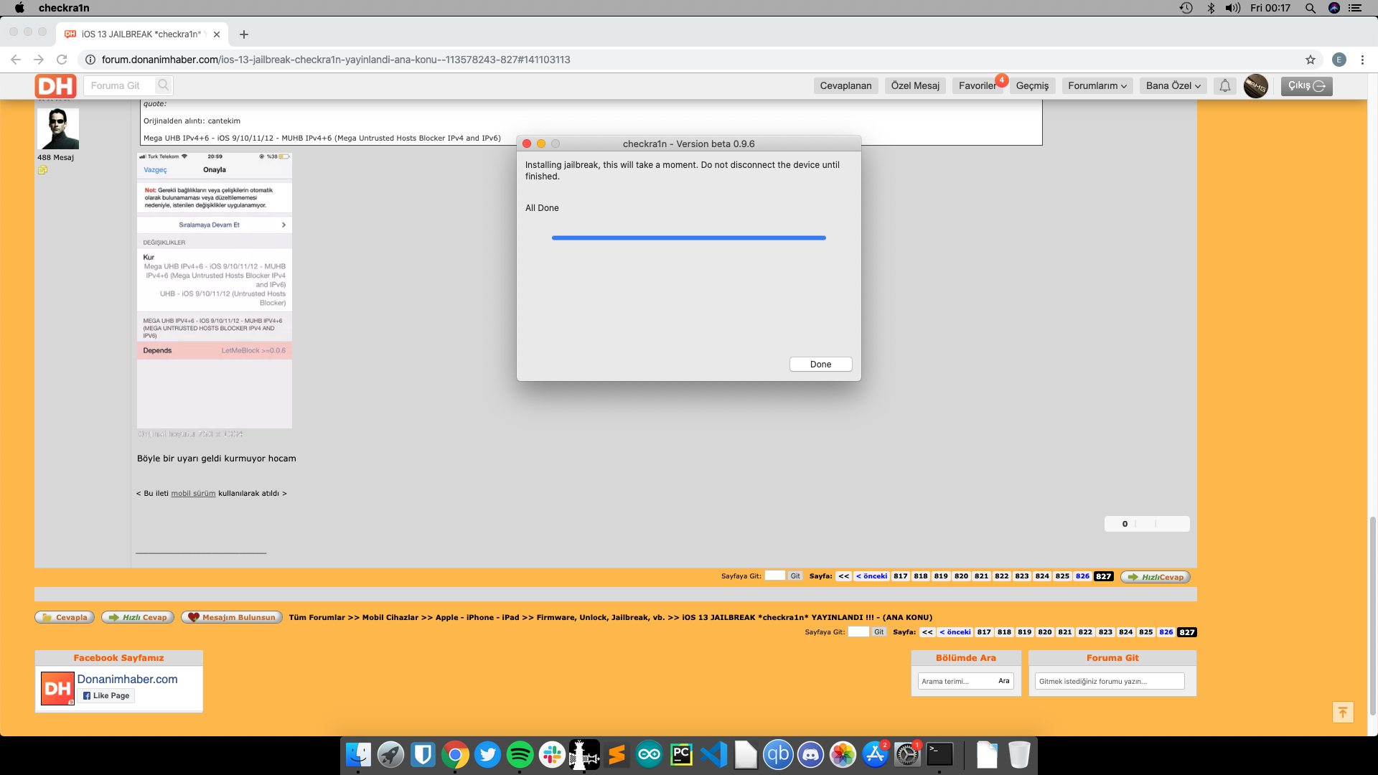The height and width of the screenshot is (775, 1378).
Task: Open Chrome three-dot menu
Action: pos(1362,60)
